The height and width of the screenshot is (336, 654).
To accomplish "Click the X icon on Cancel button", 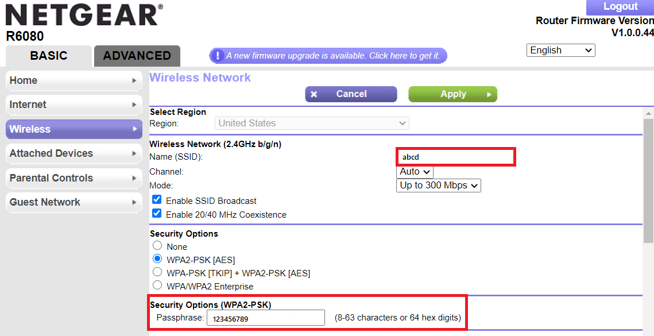I will tap(314, 94).
